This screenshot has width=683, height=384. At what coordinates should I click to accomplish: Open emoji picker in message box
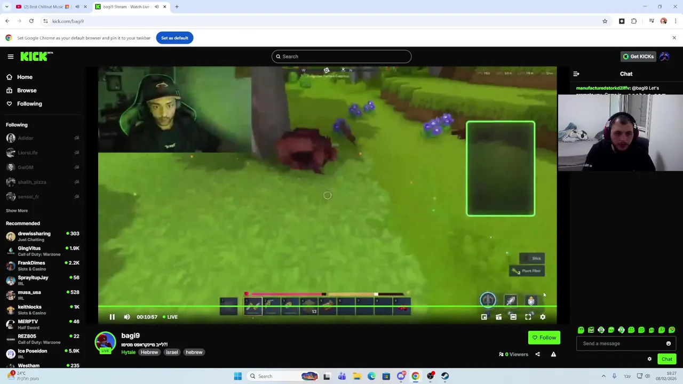point(669,343)
